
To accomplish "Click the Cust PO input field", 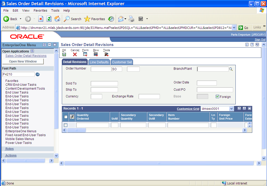I will [215, 90].
